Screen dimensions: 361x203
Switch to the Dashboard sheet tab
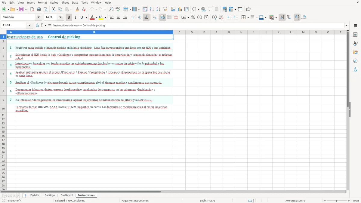tap(67, 195)
